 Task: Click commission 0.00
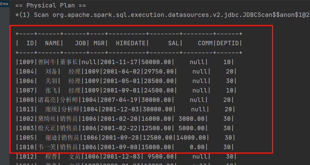pyautogui.click(x=197, y=147)
